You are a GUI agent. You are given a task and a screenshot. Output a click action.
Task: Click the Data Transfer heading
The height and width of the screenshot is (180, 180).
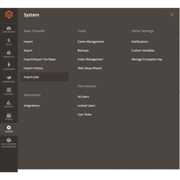pyautogui.click(x=34, y=31)
